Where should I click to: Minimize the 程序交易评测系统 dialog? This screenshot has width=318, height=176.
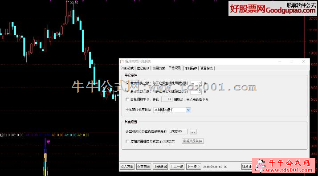coord(280,61)
